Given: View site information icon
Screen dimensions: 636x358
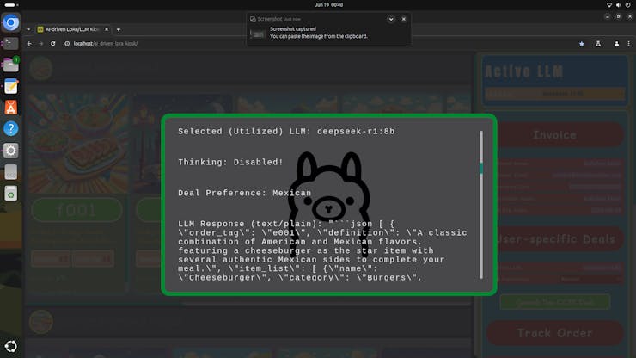Looking at the screenshot, I should (x=67, y=44).
